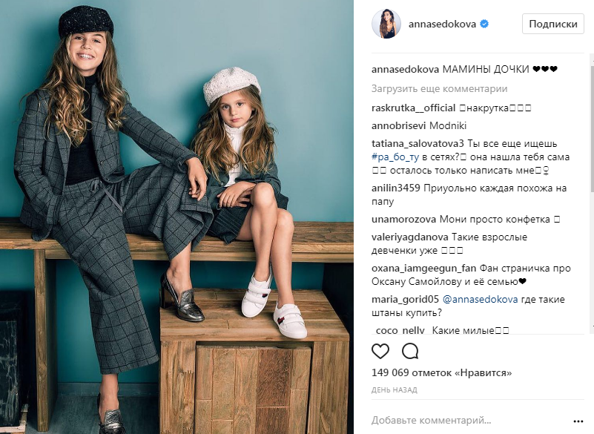Load more comments via Загрузить еще комментарии
The image size is (594, 434).
click(440, 89)
